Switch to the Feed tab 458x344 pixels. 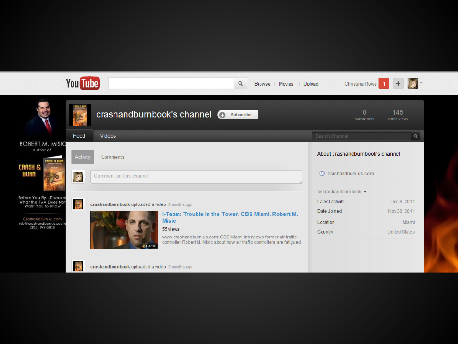79,136
